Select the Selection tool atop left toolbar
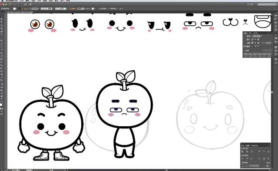This screenshot has width=278, height=171. 2,16
